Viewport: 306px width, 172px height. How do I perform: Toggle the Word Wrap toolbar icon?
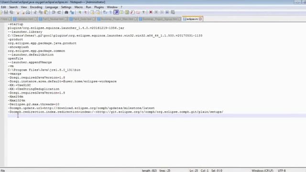click(x=105, y=12)
